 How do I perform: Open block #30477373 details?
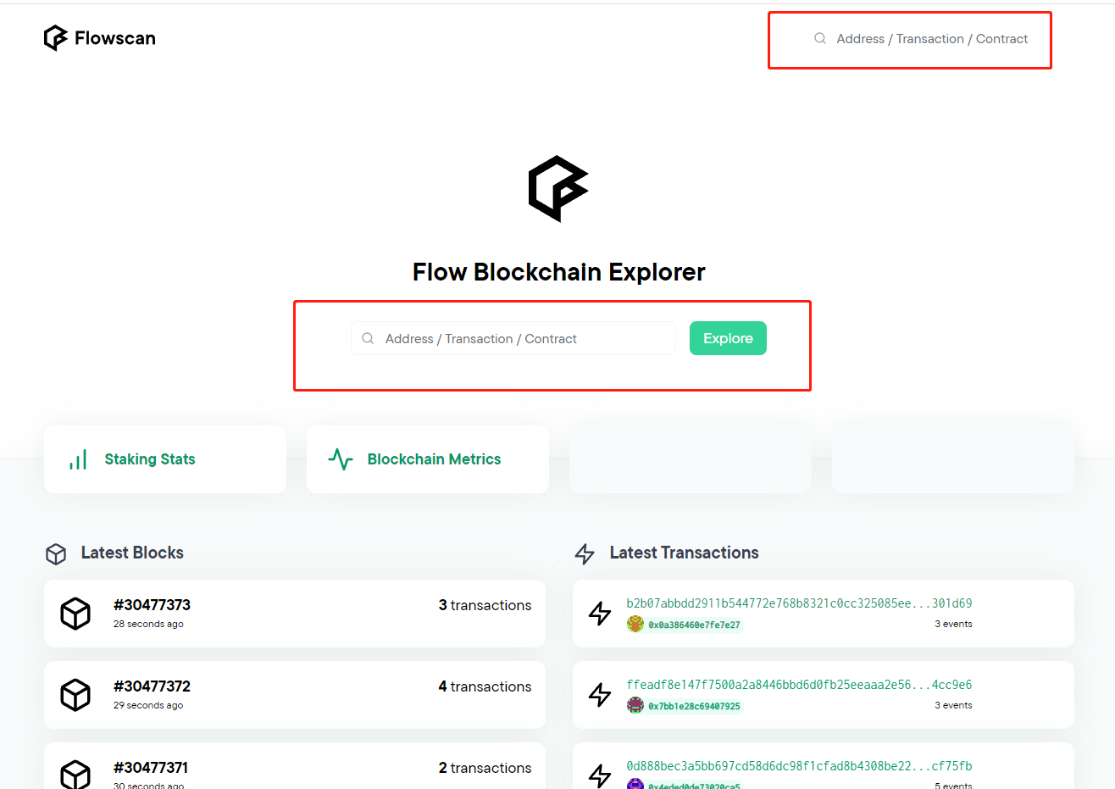pyautogui.click(x=153, y=605)
